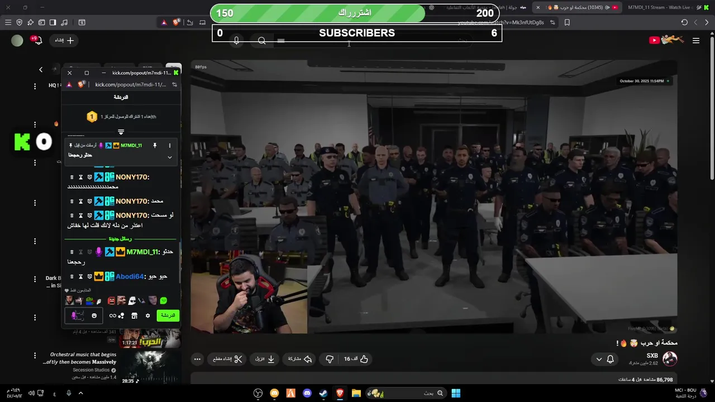This screenshot has height=402, width=715.
Task: Click the bookmark icon in address bar
Action: (567, 22)
